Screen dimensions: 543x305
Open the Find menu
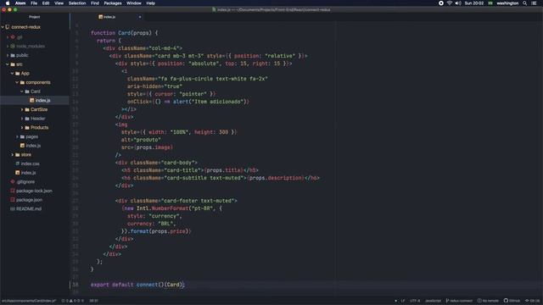[x=95, y=3]
